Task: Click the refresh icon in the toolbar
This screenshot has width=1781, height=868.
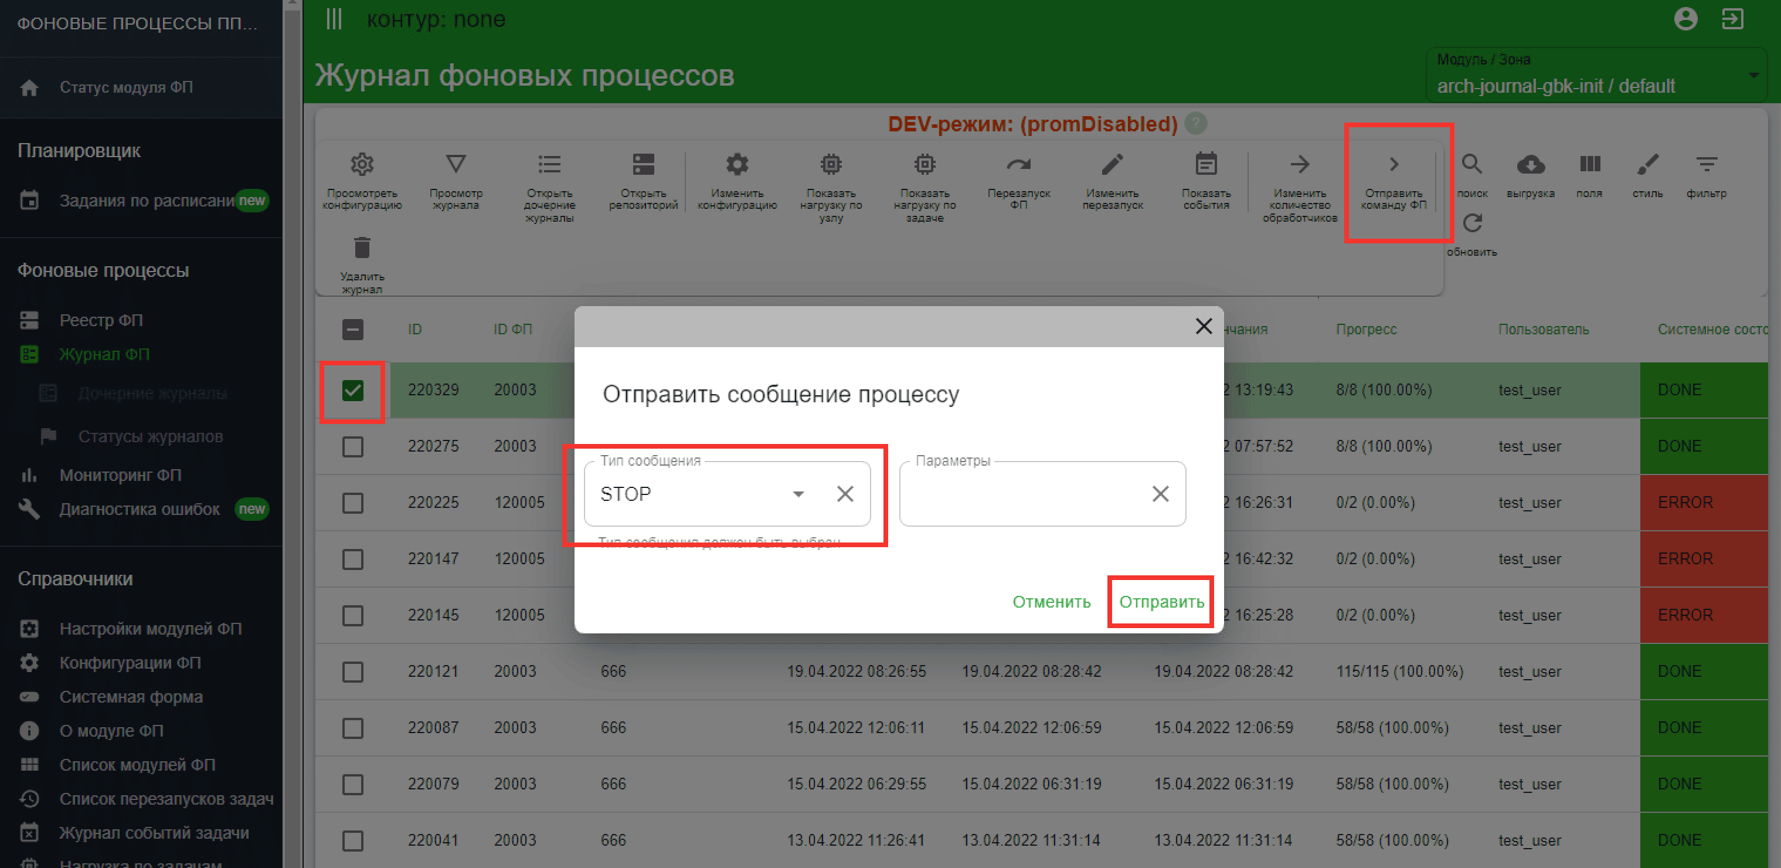Action: coord(1472,223)
